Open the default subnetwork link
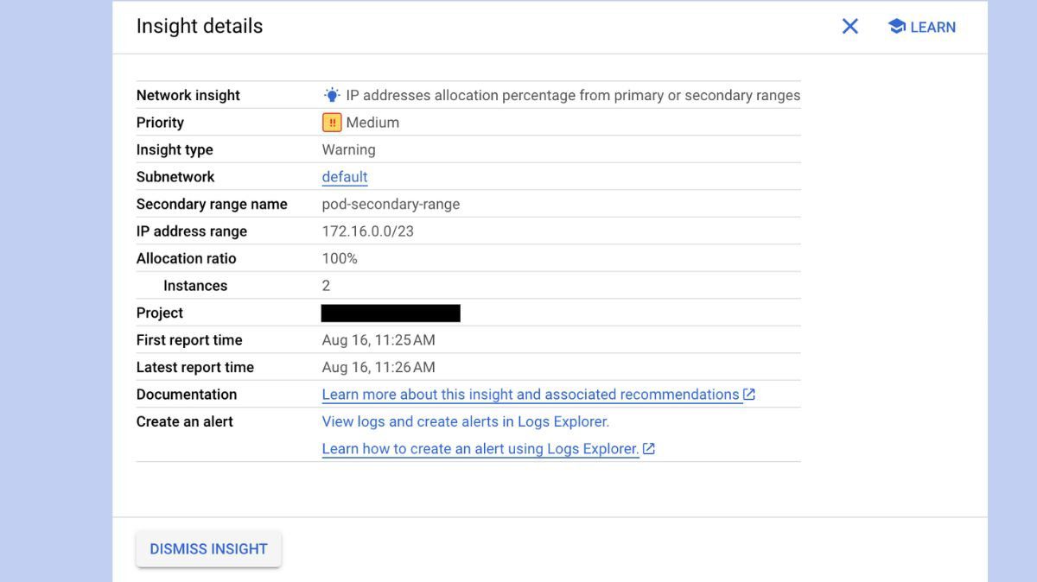This screenshot has width=1037, height=582. tap(345, 177)
